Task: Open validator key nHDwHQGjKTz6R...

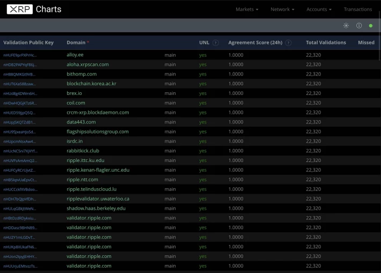Action: point(20,103)
